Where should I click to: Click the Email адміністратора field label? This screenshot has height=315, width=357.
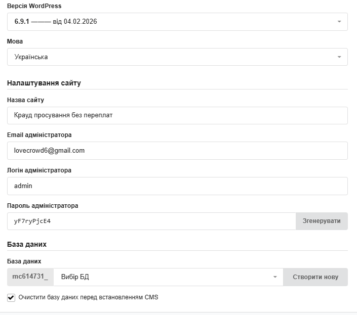click(x=39, y=135)
